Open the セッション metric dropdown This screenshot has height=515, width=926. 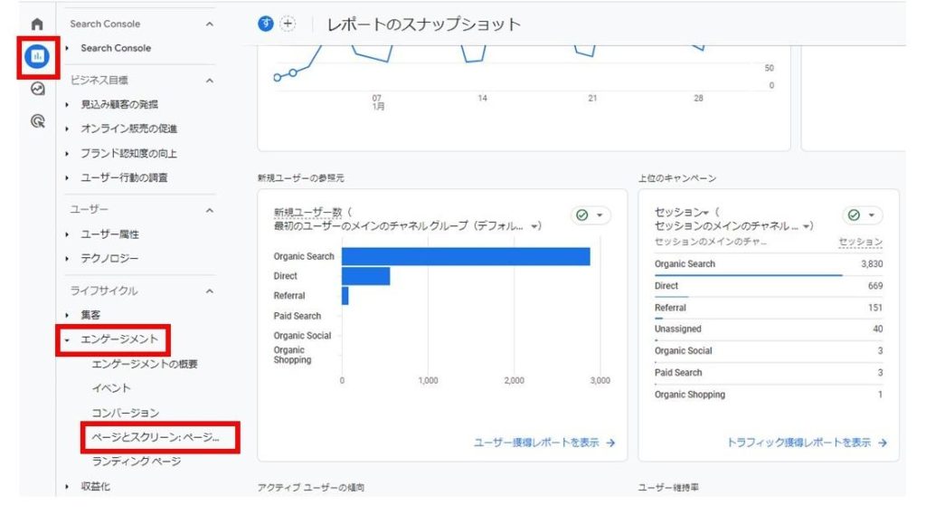[x=705, y=213]
